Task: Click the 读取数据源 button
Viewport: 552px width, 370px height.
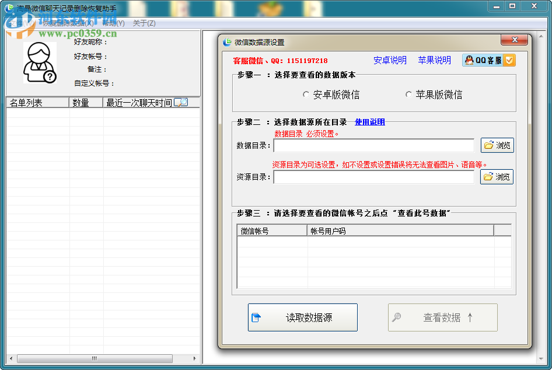Action: [303, 317]
